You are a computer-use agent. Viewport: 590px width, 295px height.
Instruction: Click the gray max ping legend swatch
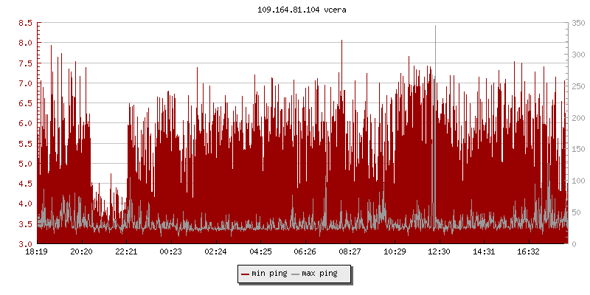click(x=296, y=274)
